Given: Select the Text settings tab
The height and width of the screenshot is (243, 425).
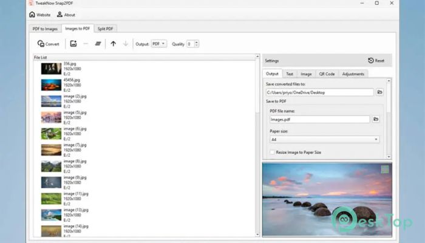Looking at the screenshot, I should 290,74.
